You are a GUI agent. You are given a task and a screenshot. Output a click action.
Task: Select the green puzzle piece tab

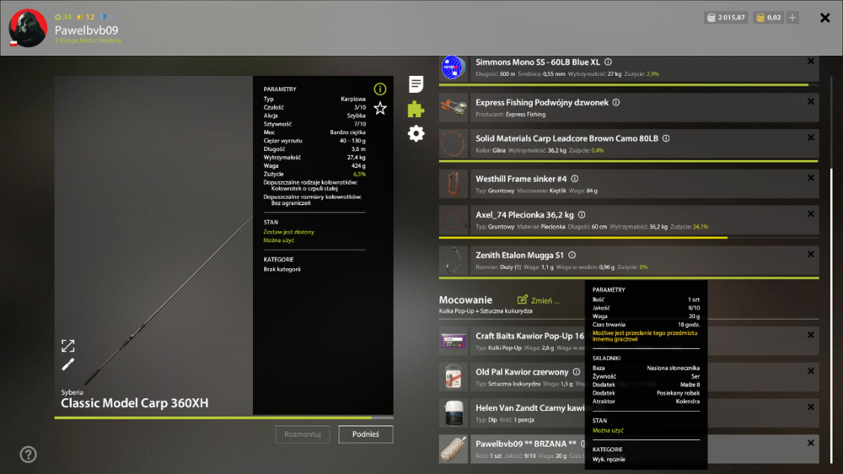click(x=416, y=109)
